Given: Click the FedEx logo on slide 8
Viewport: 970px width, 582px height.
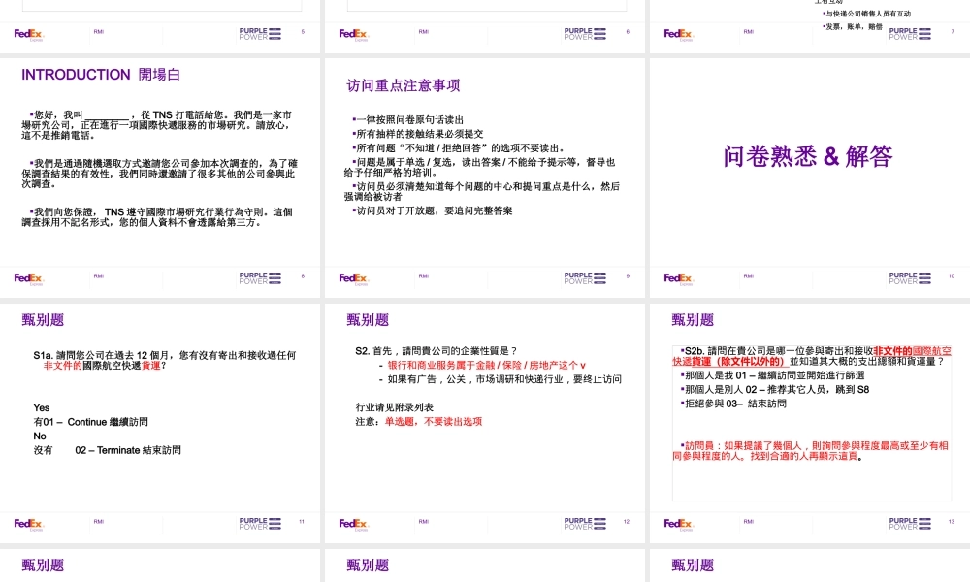Looking at the screenshot, I should [x=28, y=278].
